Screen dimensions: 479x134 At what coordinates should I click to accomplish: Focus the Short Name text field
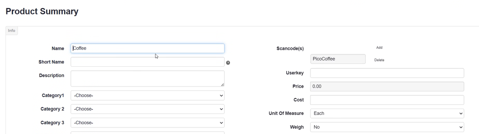pyautogui.click(x=147, y=62)
